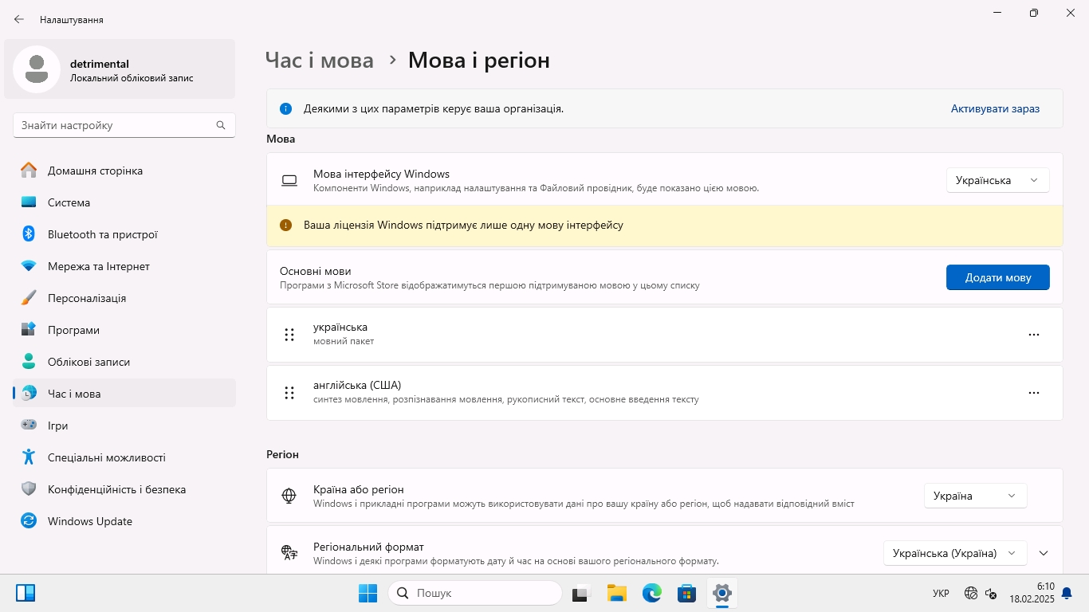
Task: Open the Україна country or region dropdown
Action: click(x=975, y=496)
